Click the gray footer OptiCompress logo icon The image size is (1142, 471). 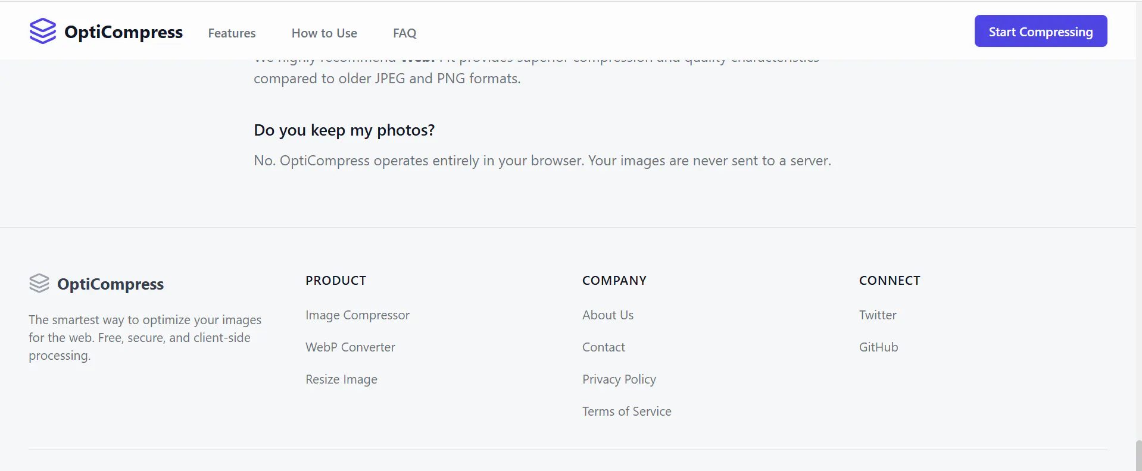[39, 283]
